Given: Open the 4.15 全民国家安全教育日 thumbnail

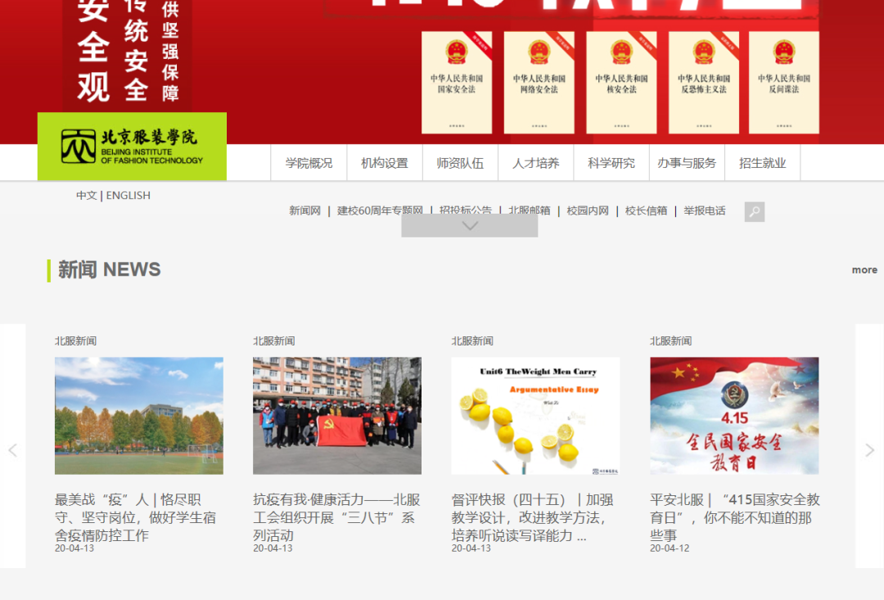Looking at the screenshot, I should click(x=734, y=416).
